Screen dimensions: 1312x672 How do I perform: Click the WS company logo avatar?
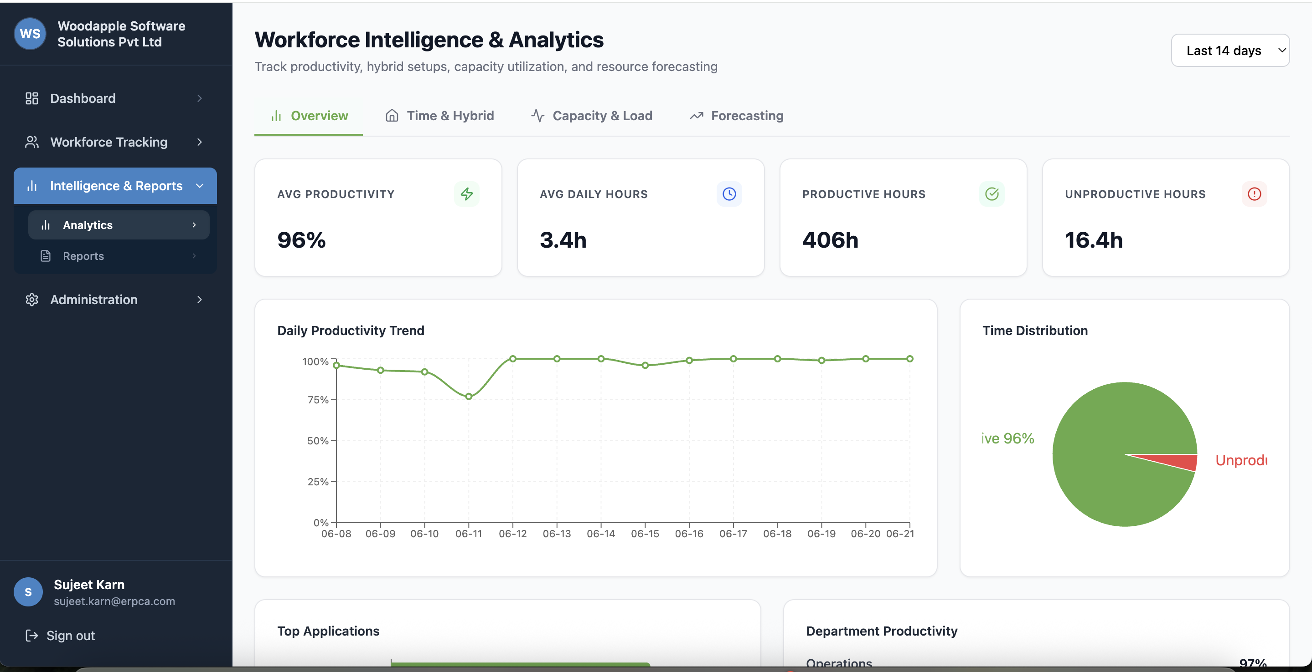pyautogui.click(x=30, y=34)
